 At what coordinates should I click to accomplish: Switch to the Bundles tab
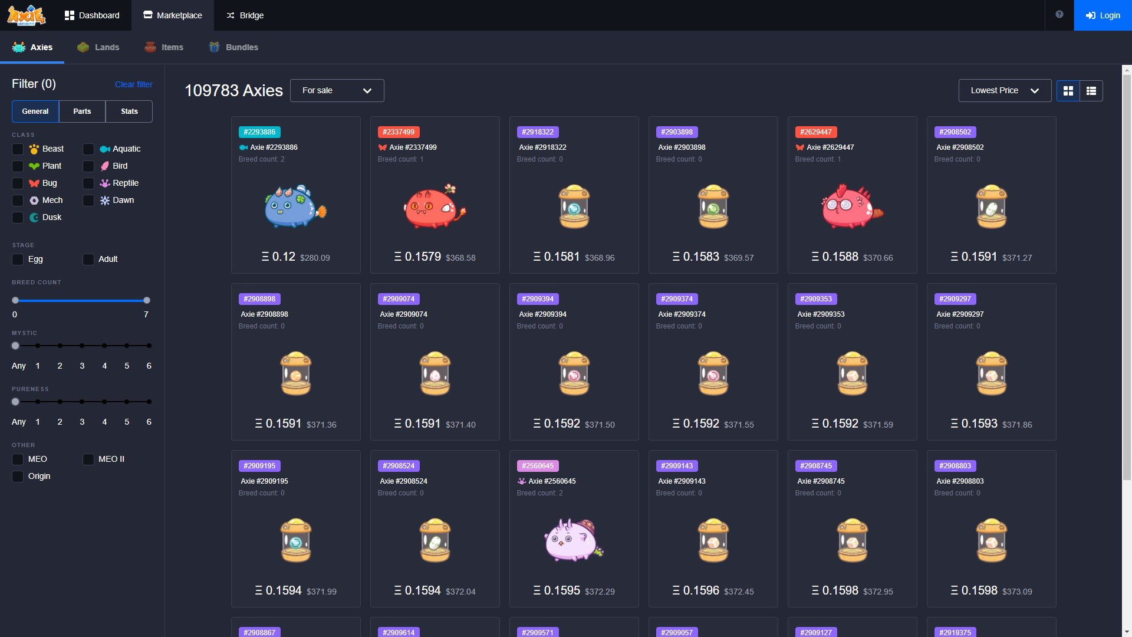(233, 47)
